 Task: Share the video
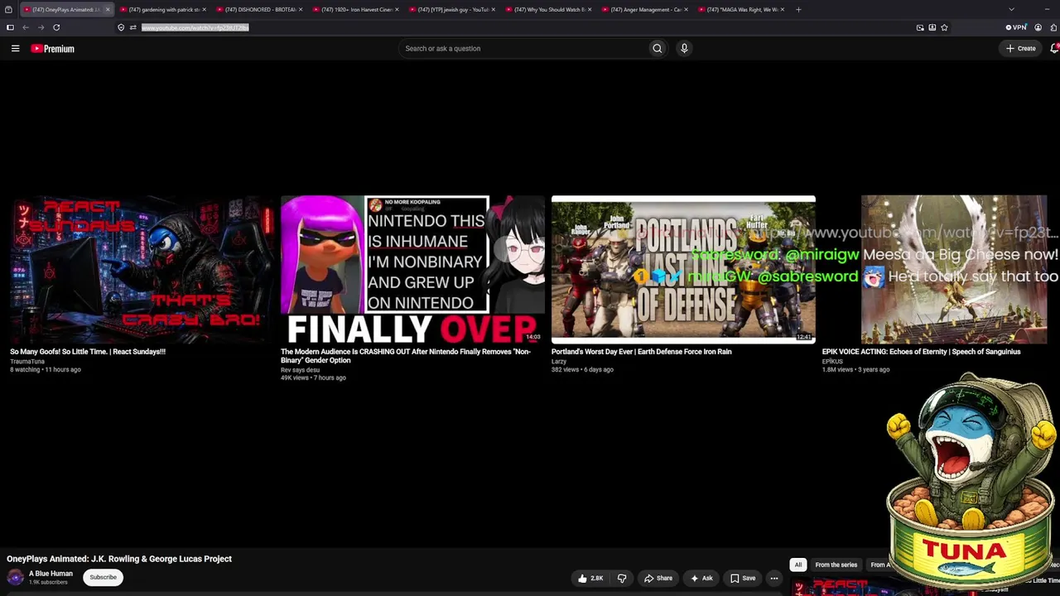tap(658, 578)
